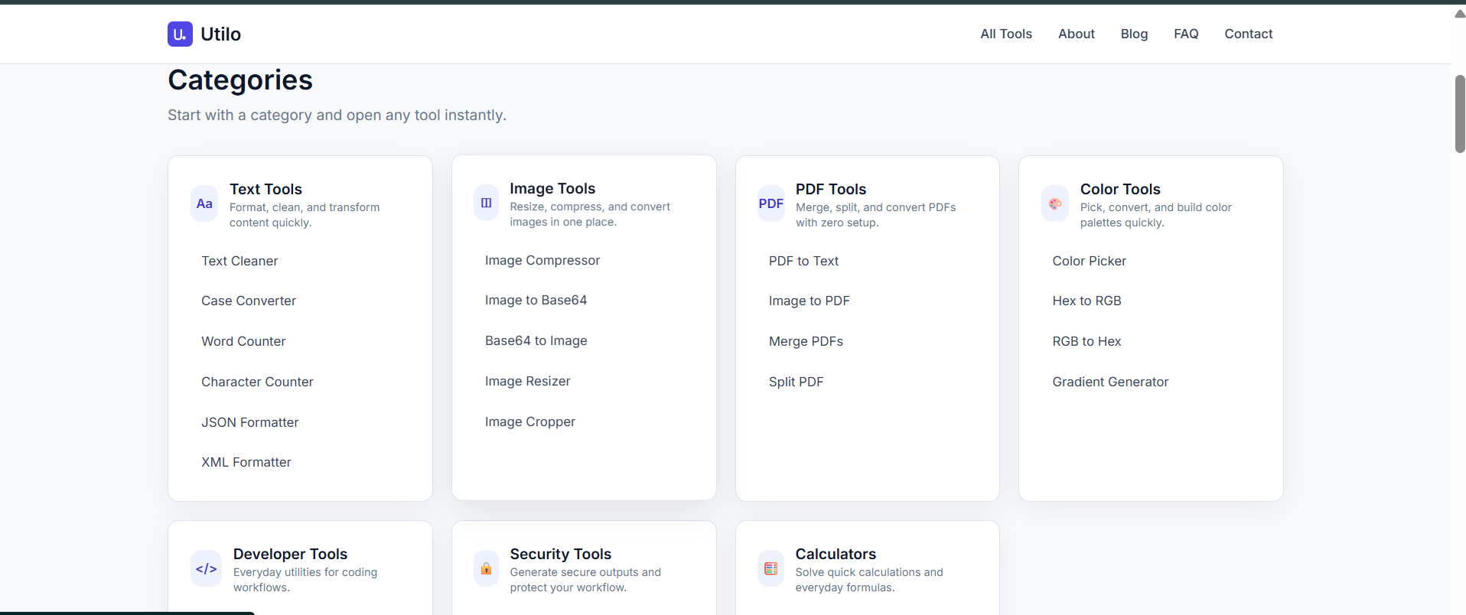Open Base64 to Image tool
The image size is (1466, 615).
point(536,340)
